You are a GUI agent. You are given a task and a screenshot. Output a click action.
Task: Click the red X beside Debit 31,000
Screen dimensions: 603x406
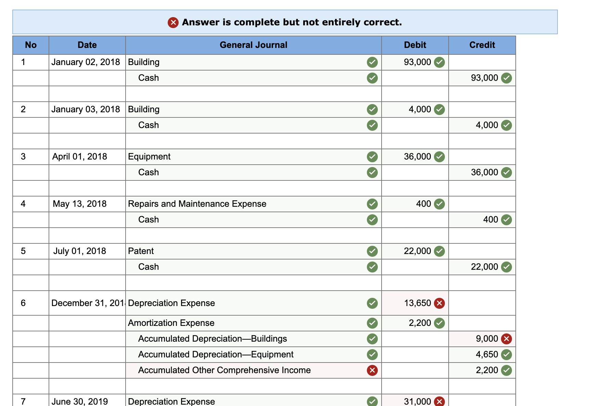tap(439, 402)
